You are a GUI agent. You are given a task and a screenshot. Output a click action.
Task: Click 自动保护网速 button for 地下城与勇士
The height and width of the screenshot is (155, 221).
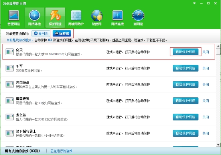tap(185, 134)
